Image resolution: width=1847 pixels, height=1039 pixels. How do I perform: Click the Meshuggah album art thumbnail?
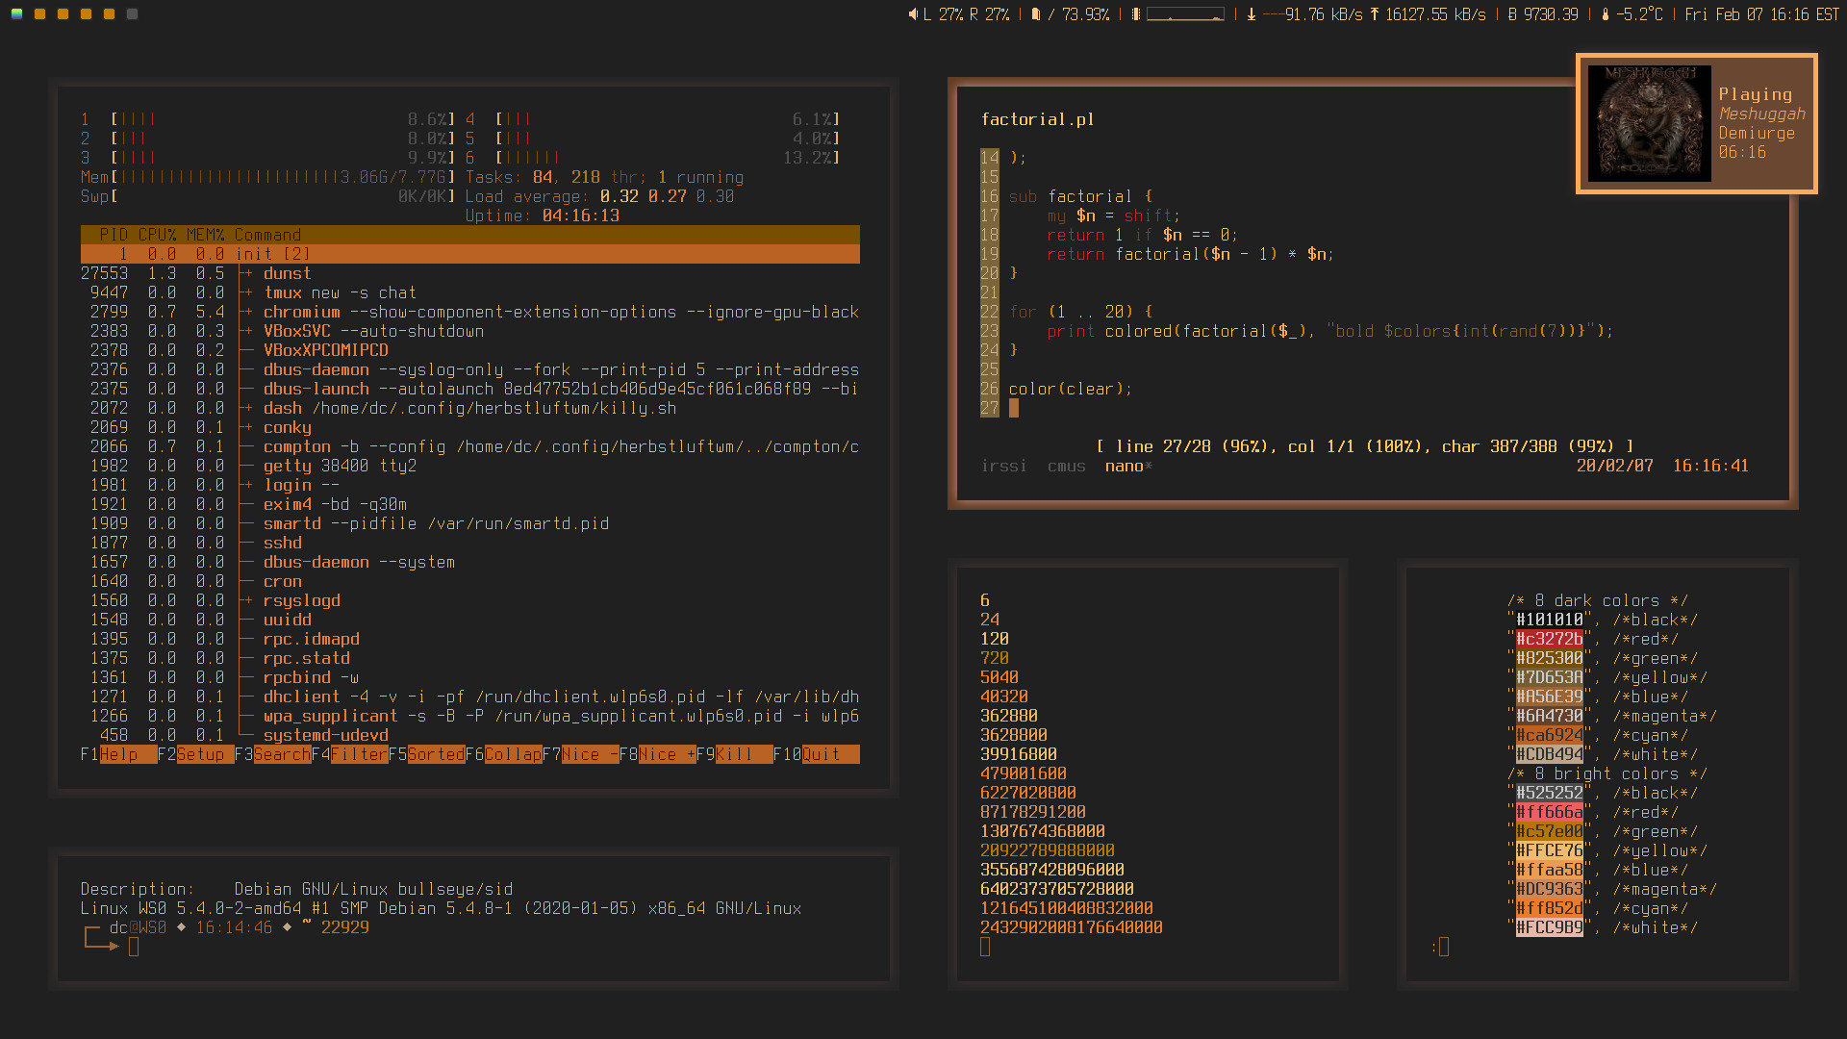click(x=1649, y=123)
